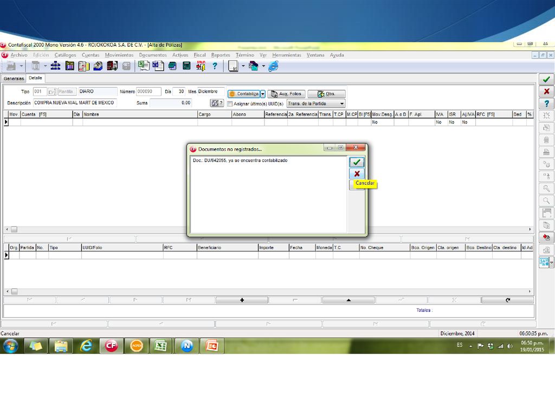The width and height of the screenshot is (555, 416).
Task: Click the Descripción input field
Action: click(x=75, y=103)
